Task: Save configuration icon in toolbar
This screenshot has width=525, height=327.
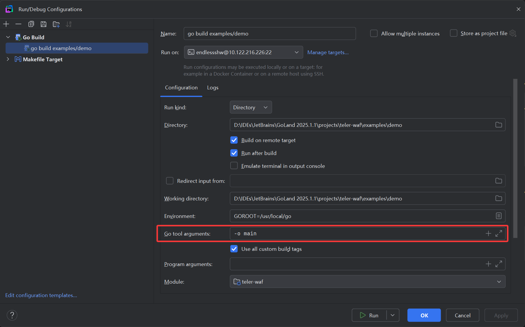Action: (43, 24)
